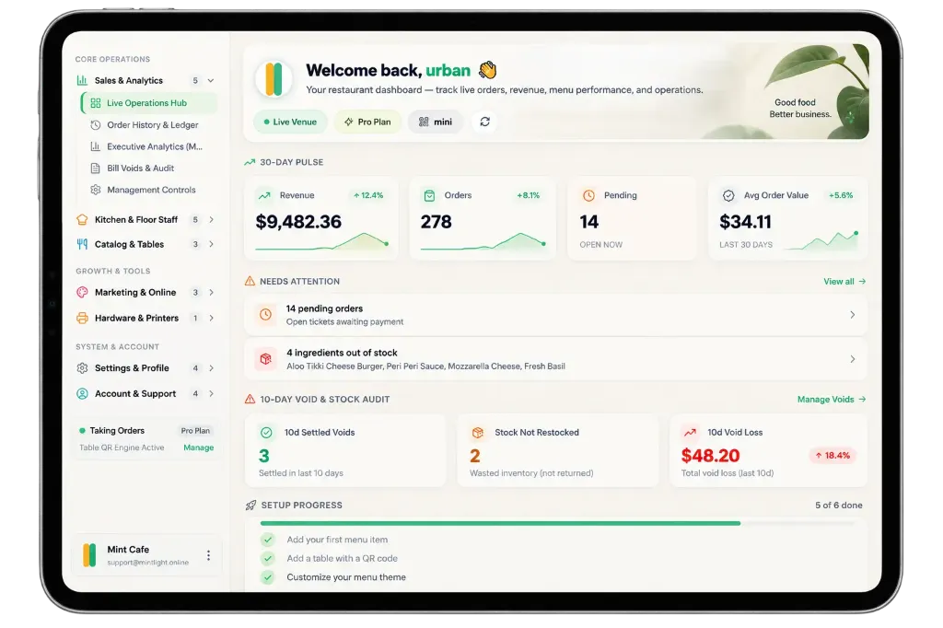Click the Revenue sparkline chart
943x628 pixels.
[x=321, y=241]
